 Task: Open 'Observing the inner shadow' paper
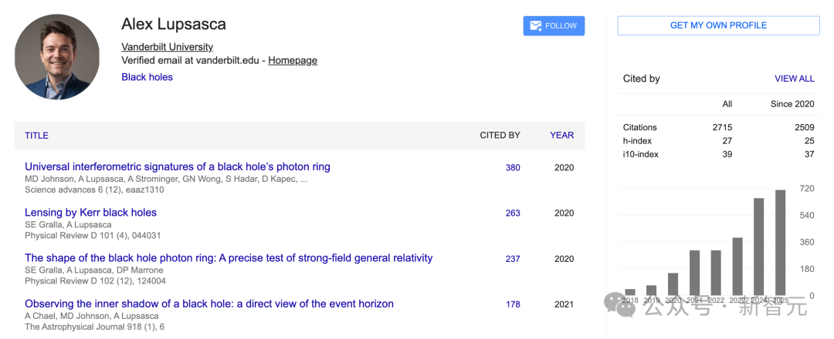tap(209, 304)
